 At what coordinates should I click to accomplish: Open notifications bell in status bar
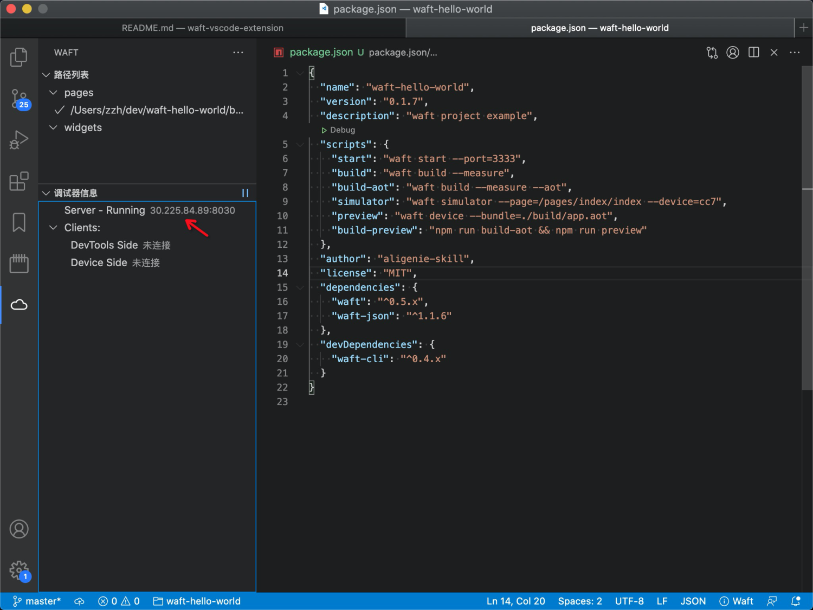796,601
